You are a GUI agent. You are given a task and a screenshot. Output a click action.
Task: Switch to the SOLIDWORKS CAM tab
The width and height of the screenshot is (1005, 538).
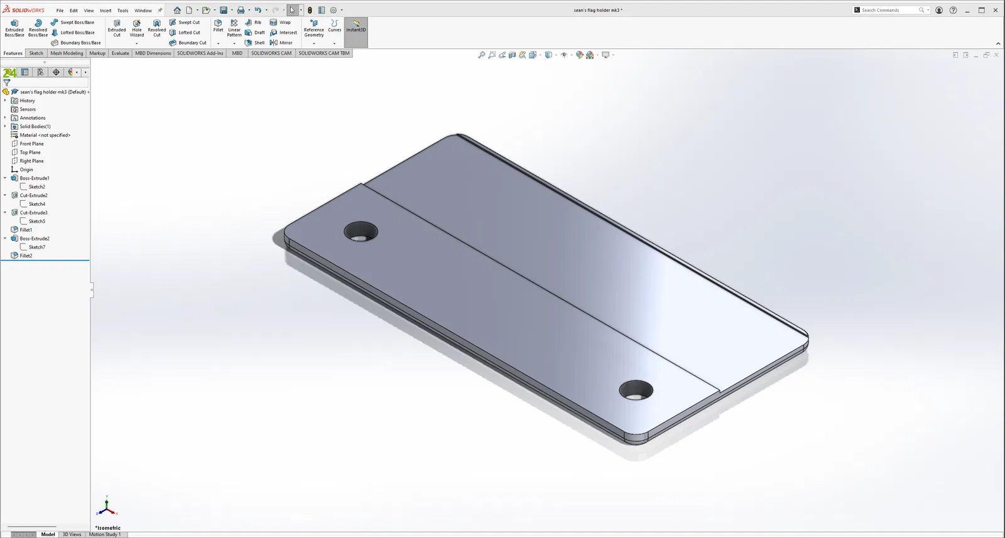(x=271, y=53)
